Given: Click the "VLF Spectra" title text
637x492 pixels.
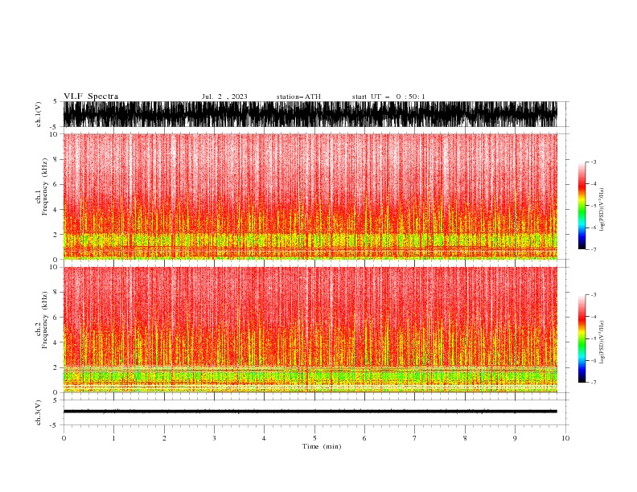Looking at the screenshot, I should [91, 96].
